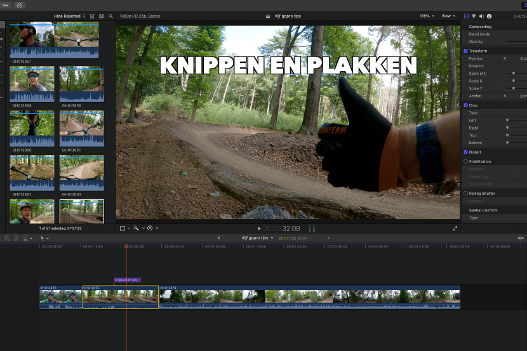Open the Info inspector icon
The height and width of the screenshot is (351, 527).
point(489,16)
